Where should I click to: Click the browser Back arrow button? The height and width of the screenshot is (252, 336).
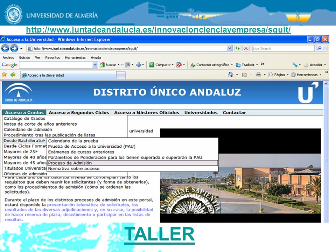(x=5, y=48)
